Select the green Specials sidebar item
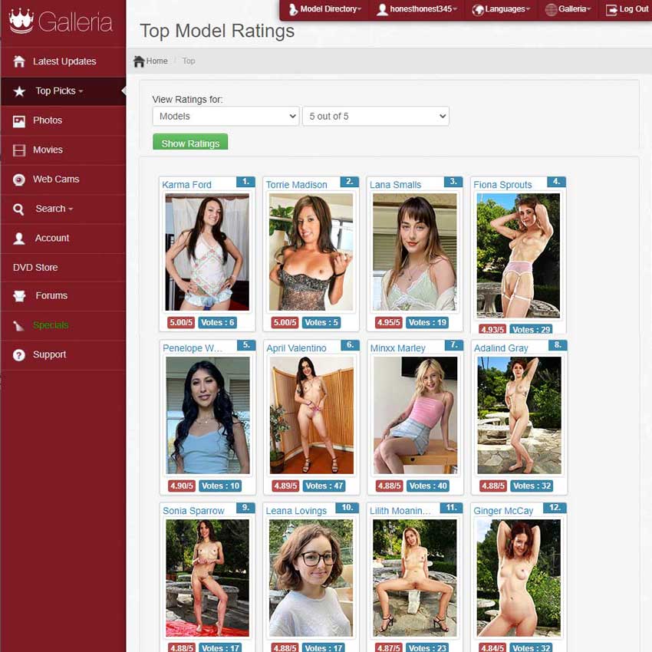Image resolution: width=652 pixels, height=652 pixels. click(x=51, y=325)
